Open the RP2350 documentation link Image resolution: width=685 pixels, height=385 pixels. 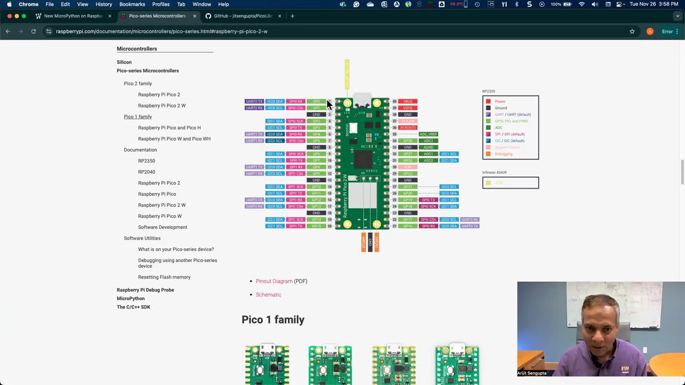147,161
